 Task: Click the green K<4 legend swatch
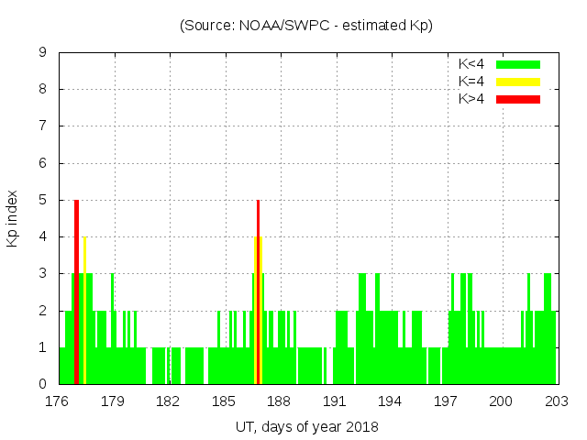pos(518,64)
